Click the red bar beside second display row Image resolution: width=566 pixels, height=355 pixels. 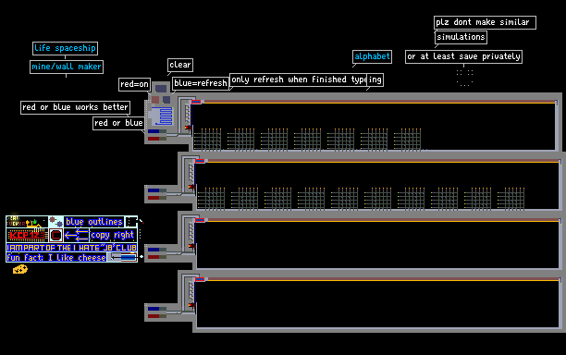tap(154, 198)
